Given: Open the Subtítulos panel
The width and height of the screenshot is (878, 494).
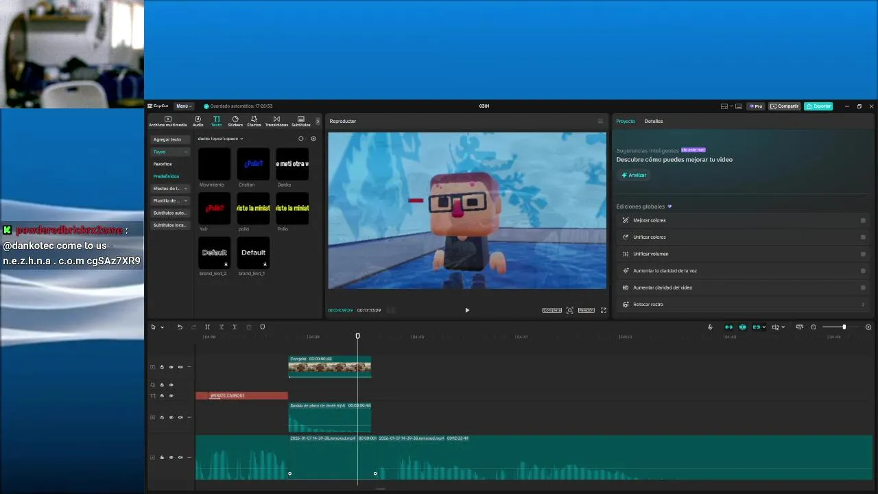Looking at the screenshot, I should pos(301,121).
